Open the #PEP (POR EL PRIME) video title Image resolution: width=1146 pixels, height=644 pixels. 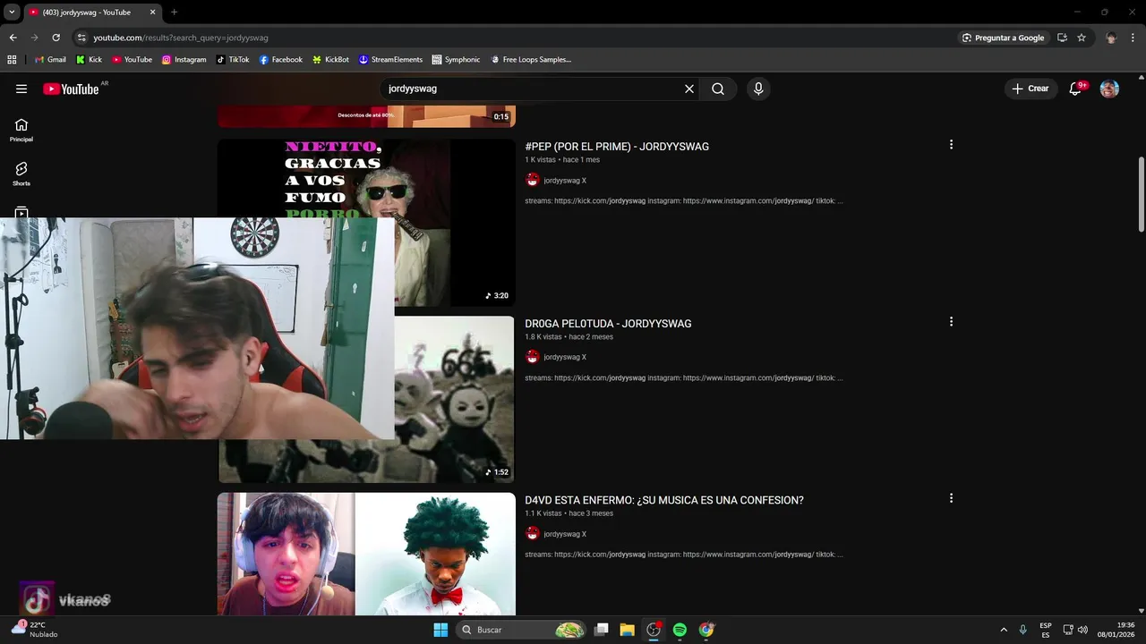click(x=617, y=147)
